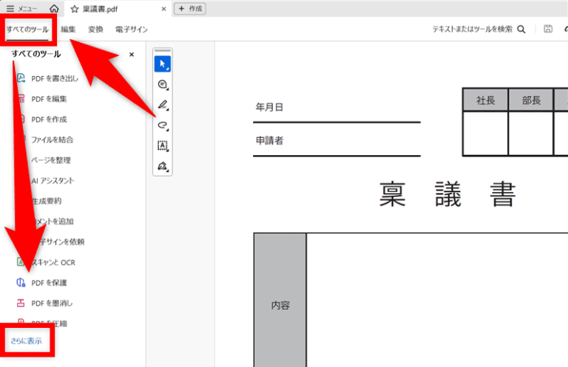Click the save floppy disk icon

(x=547, y=30)
